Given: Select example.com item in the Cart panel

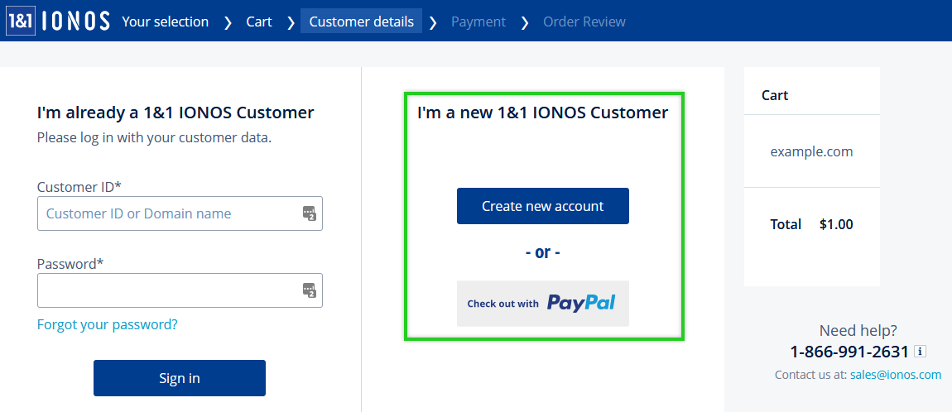Looking at the screenshot, I should (x=812, y=151).
